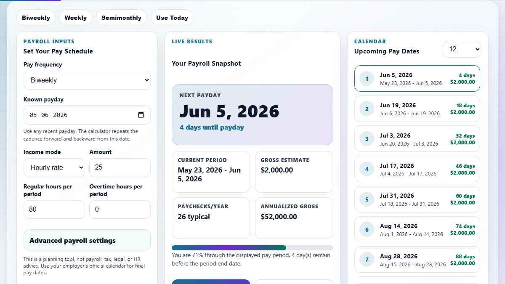
Task: Click the Current Period card
Action: pyautogui.click(x=211, y=172)
